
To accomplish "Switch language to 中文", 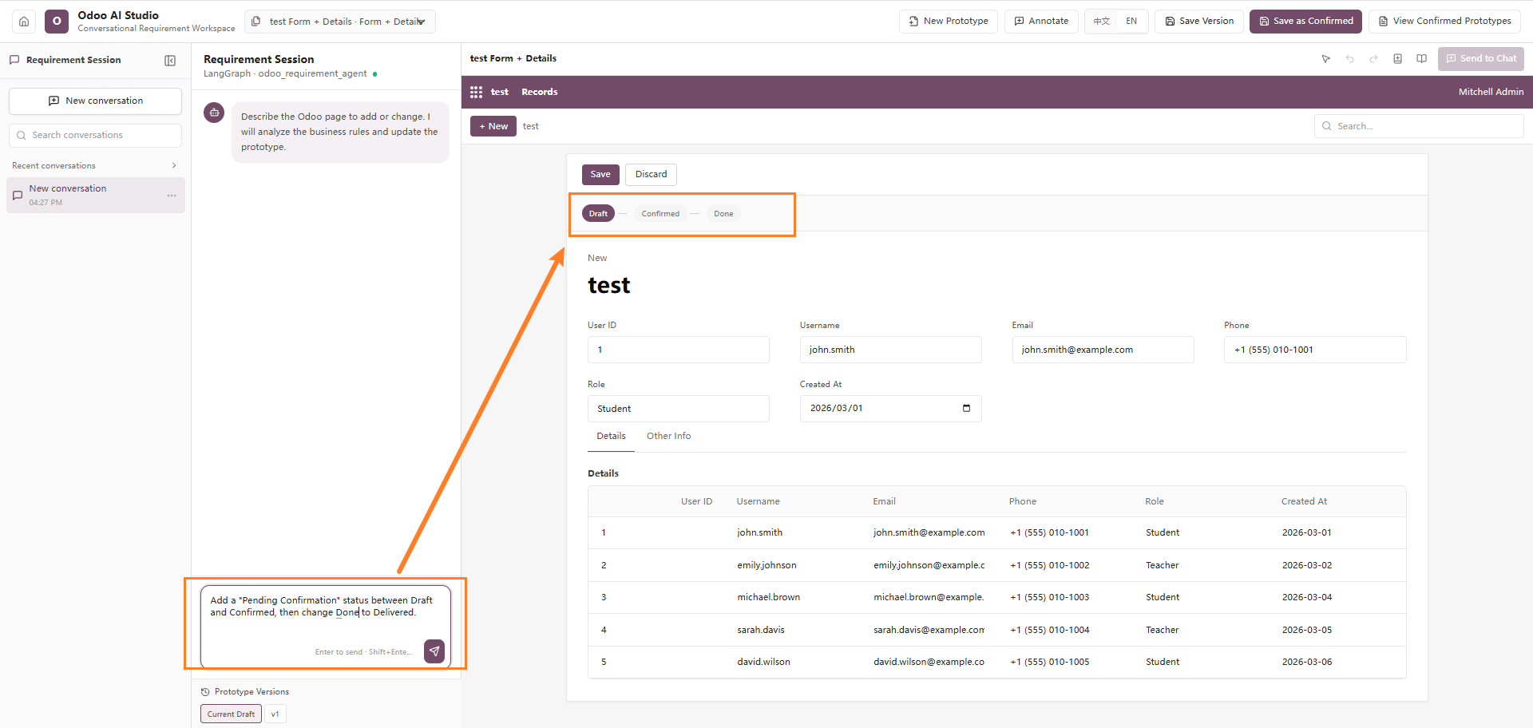I will tap(1102, 22).
